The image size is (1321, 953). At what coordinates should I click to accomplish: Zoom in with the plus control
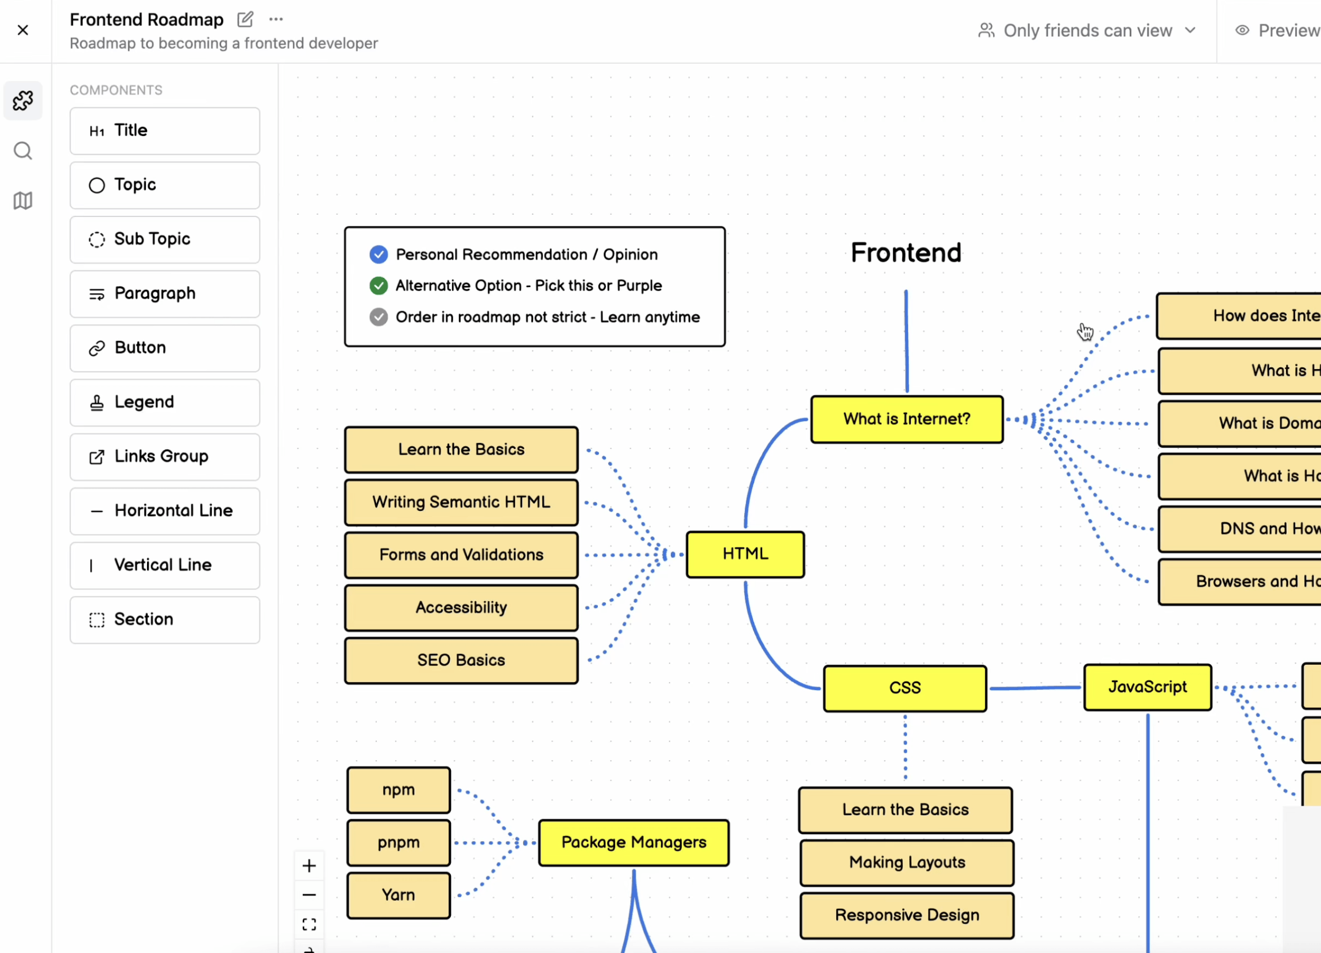click(x=309, y=866)
